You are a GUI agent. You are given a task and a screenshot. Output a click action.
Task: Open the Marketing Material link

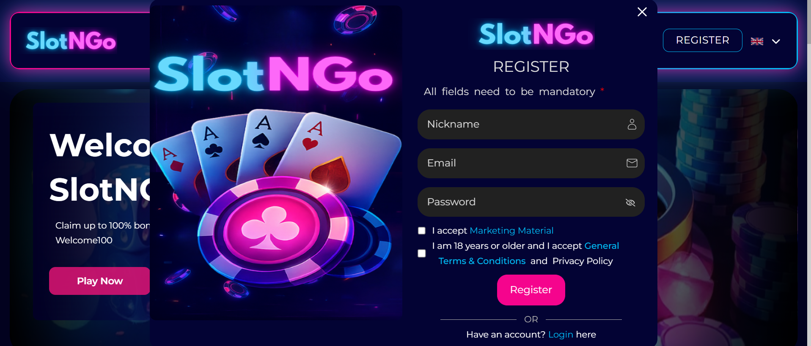511,231
